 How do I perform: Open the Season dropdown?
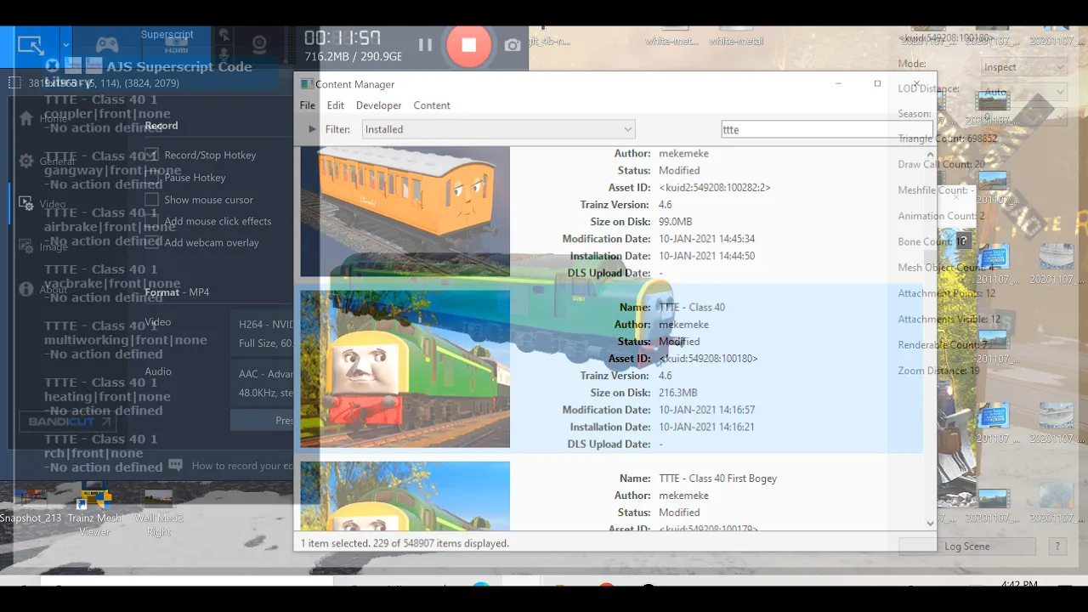[1023, 116]
